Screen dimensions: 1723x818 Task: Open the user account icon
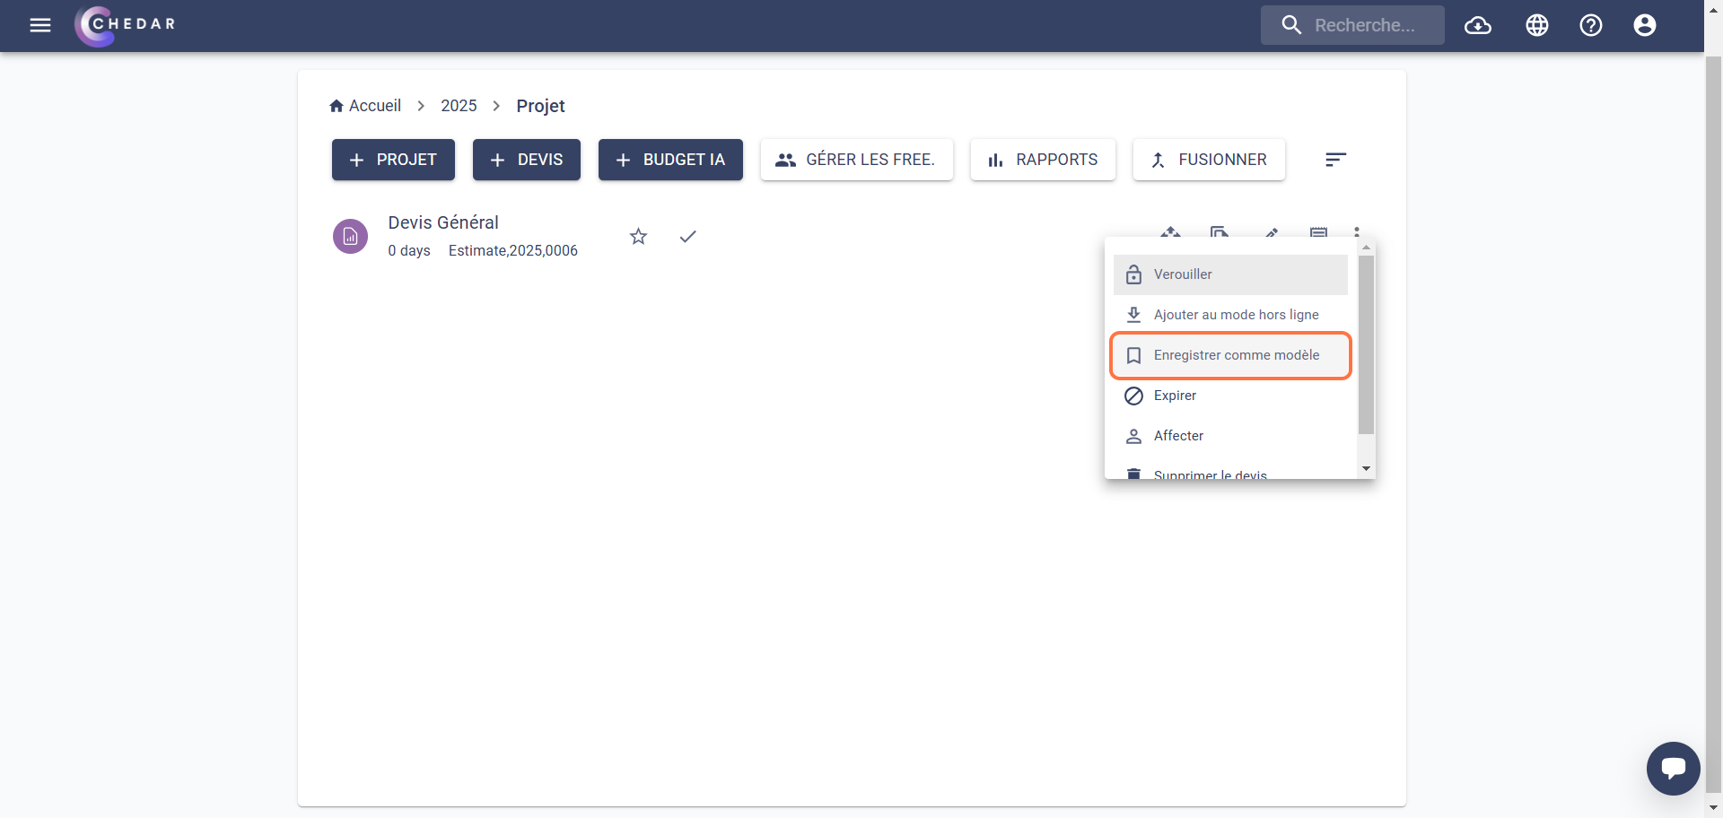pyautogui.click(x=1645, y=25)
